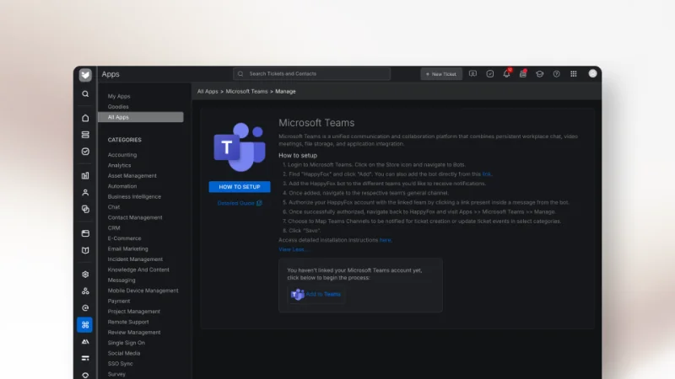Open the red-dot announcements icon in top bar
This screenshot has width=675, height=379.
523,73
